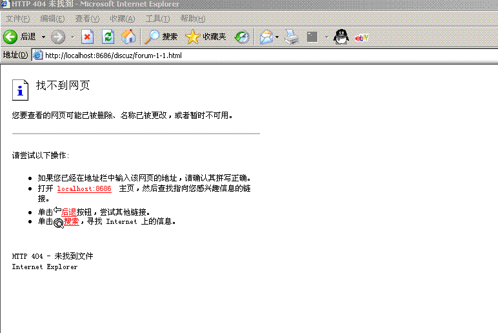
Task: Click the page icon in the address bar
Action: [38, 55]
